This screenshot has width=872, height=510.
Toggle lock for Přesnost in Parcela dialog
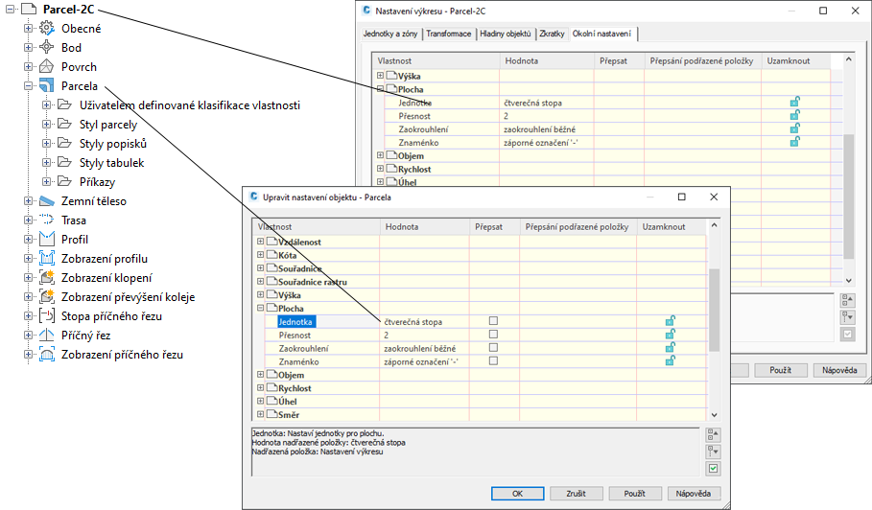[671, 335]
